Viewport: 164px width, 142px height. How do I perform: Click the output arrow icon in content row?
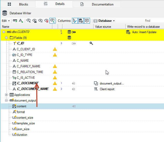coord(74,106)
